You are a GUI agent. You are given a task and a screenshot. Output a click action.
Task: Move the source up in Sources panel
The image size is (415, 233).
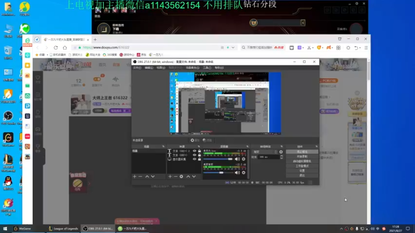point(188,176)
